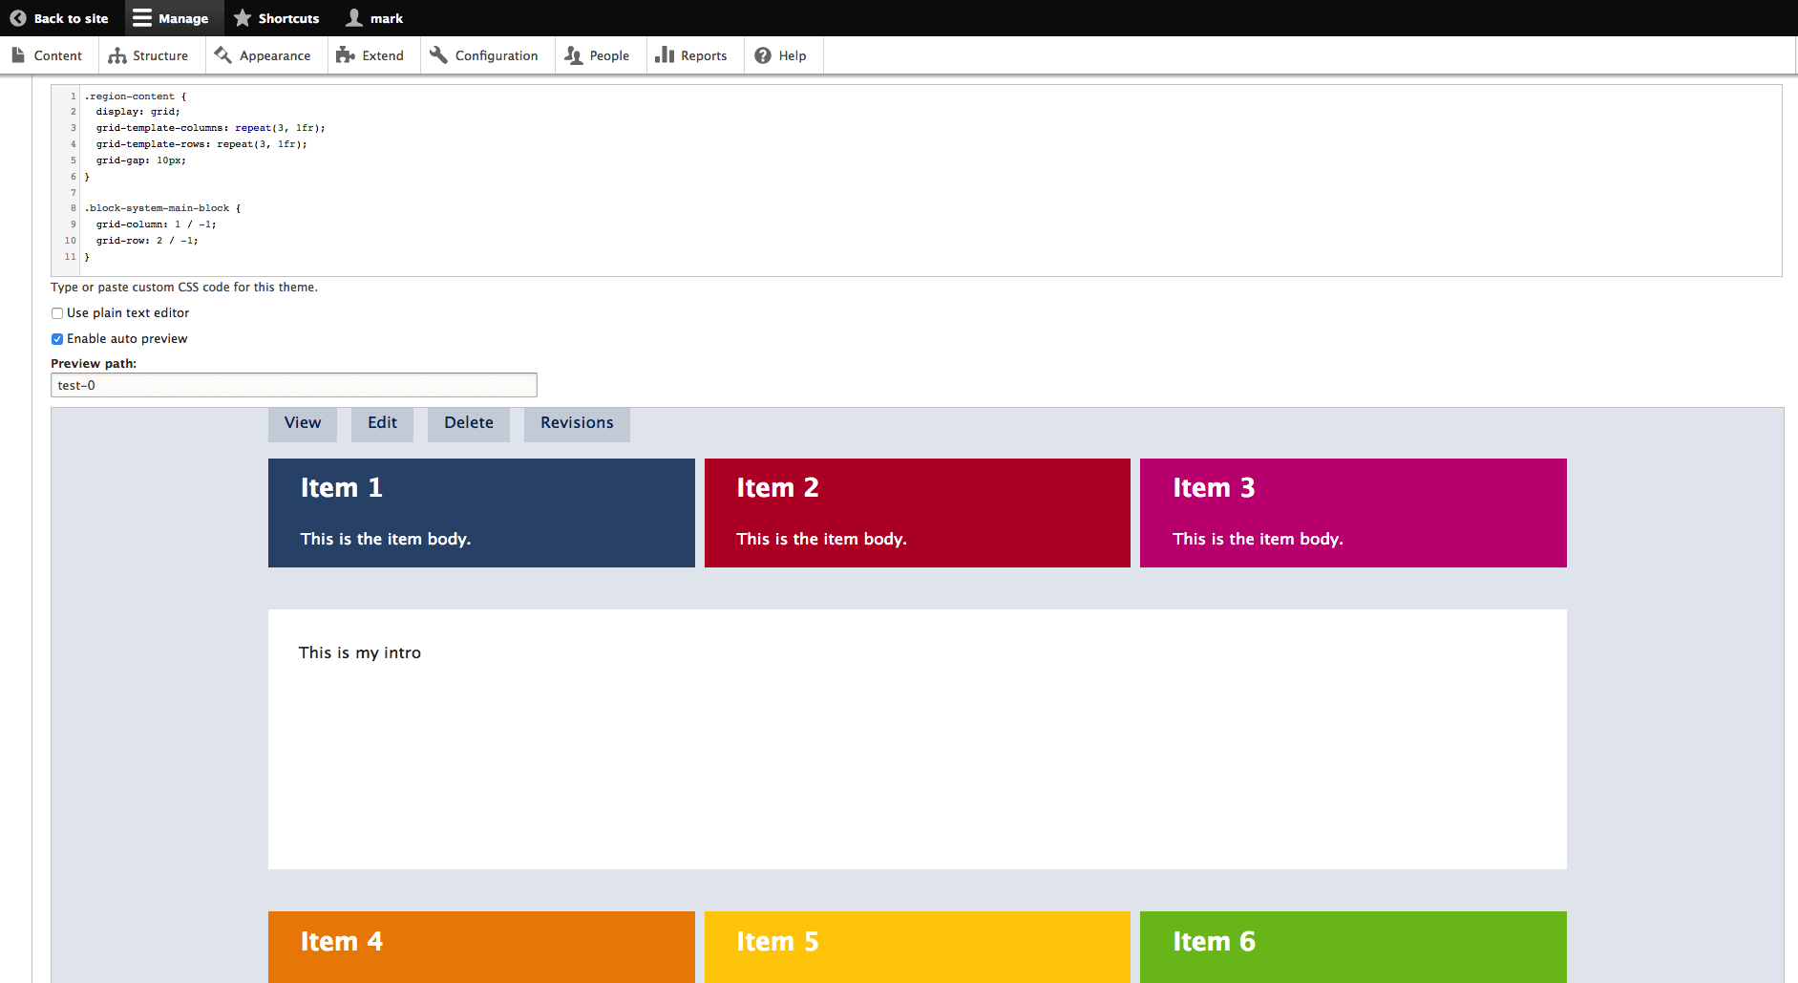Click the View tab in preview
The width and height of the screenshot is (1798, 983).
coord(303,423)
